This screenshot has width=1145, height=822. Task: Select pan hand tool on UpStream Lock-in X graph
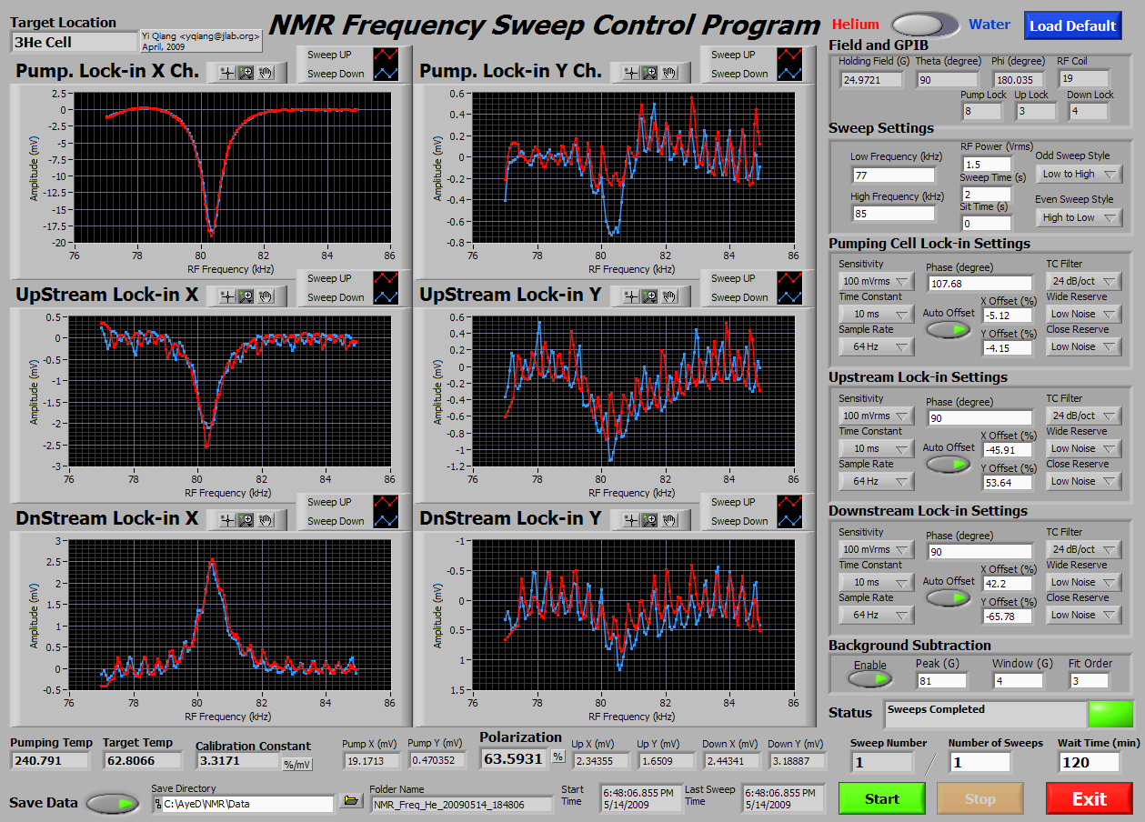pos(266,296)
